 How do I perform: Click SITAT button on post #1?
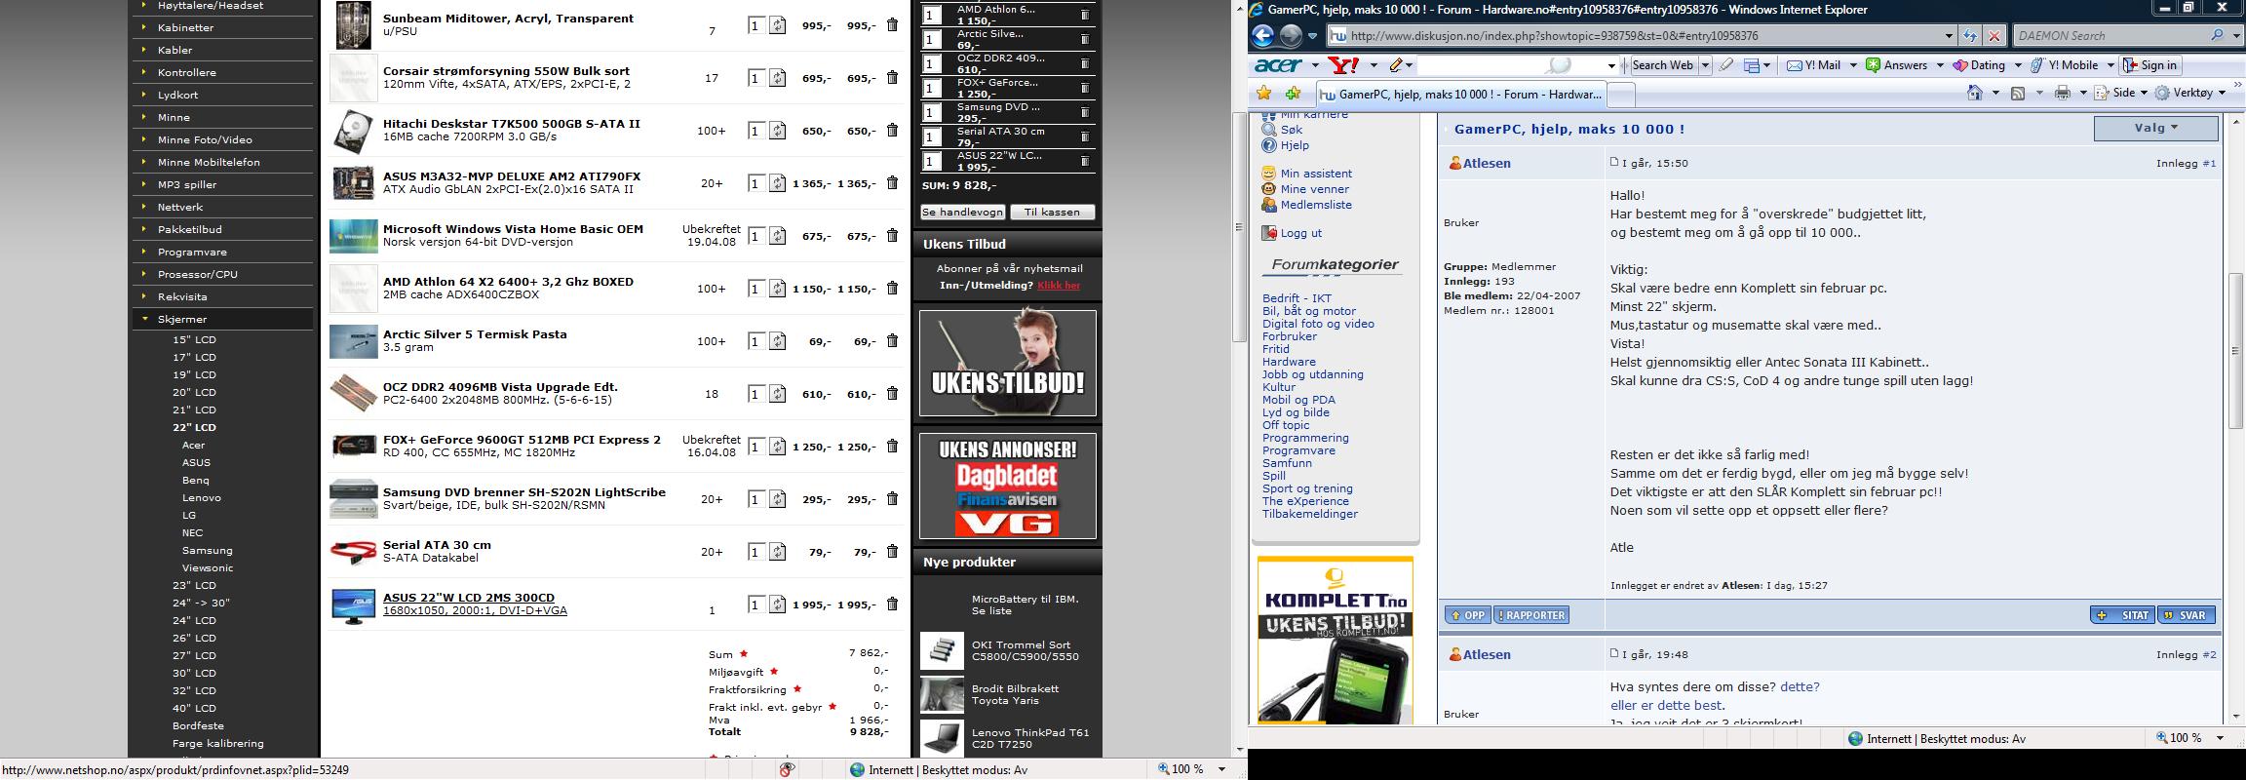click(2122, 615)
